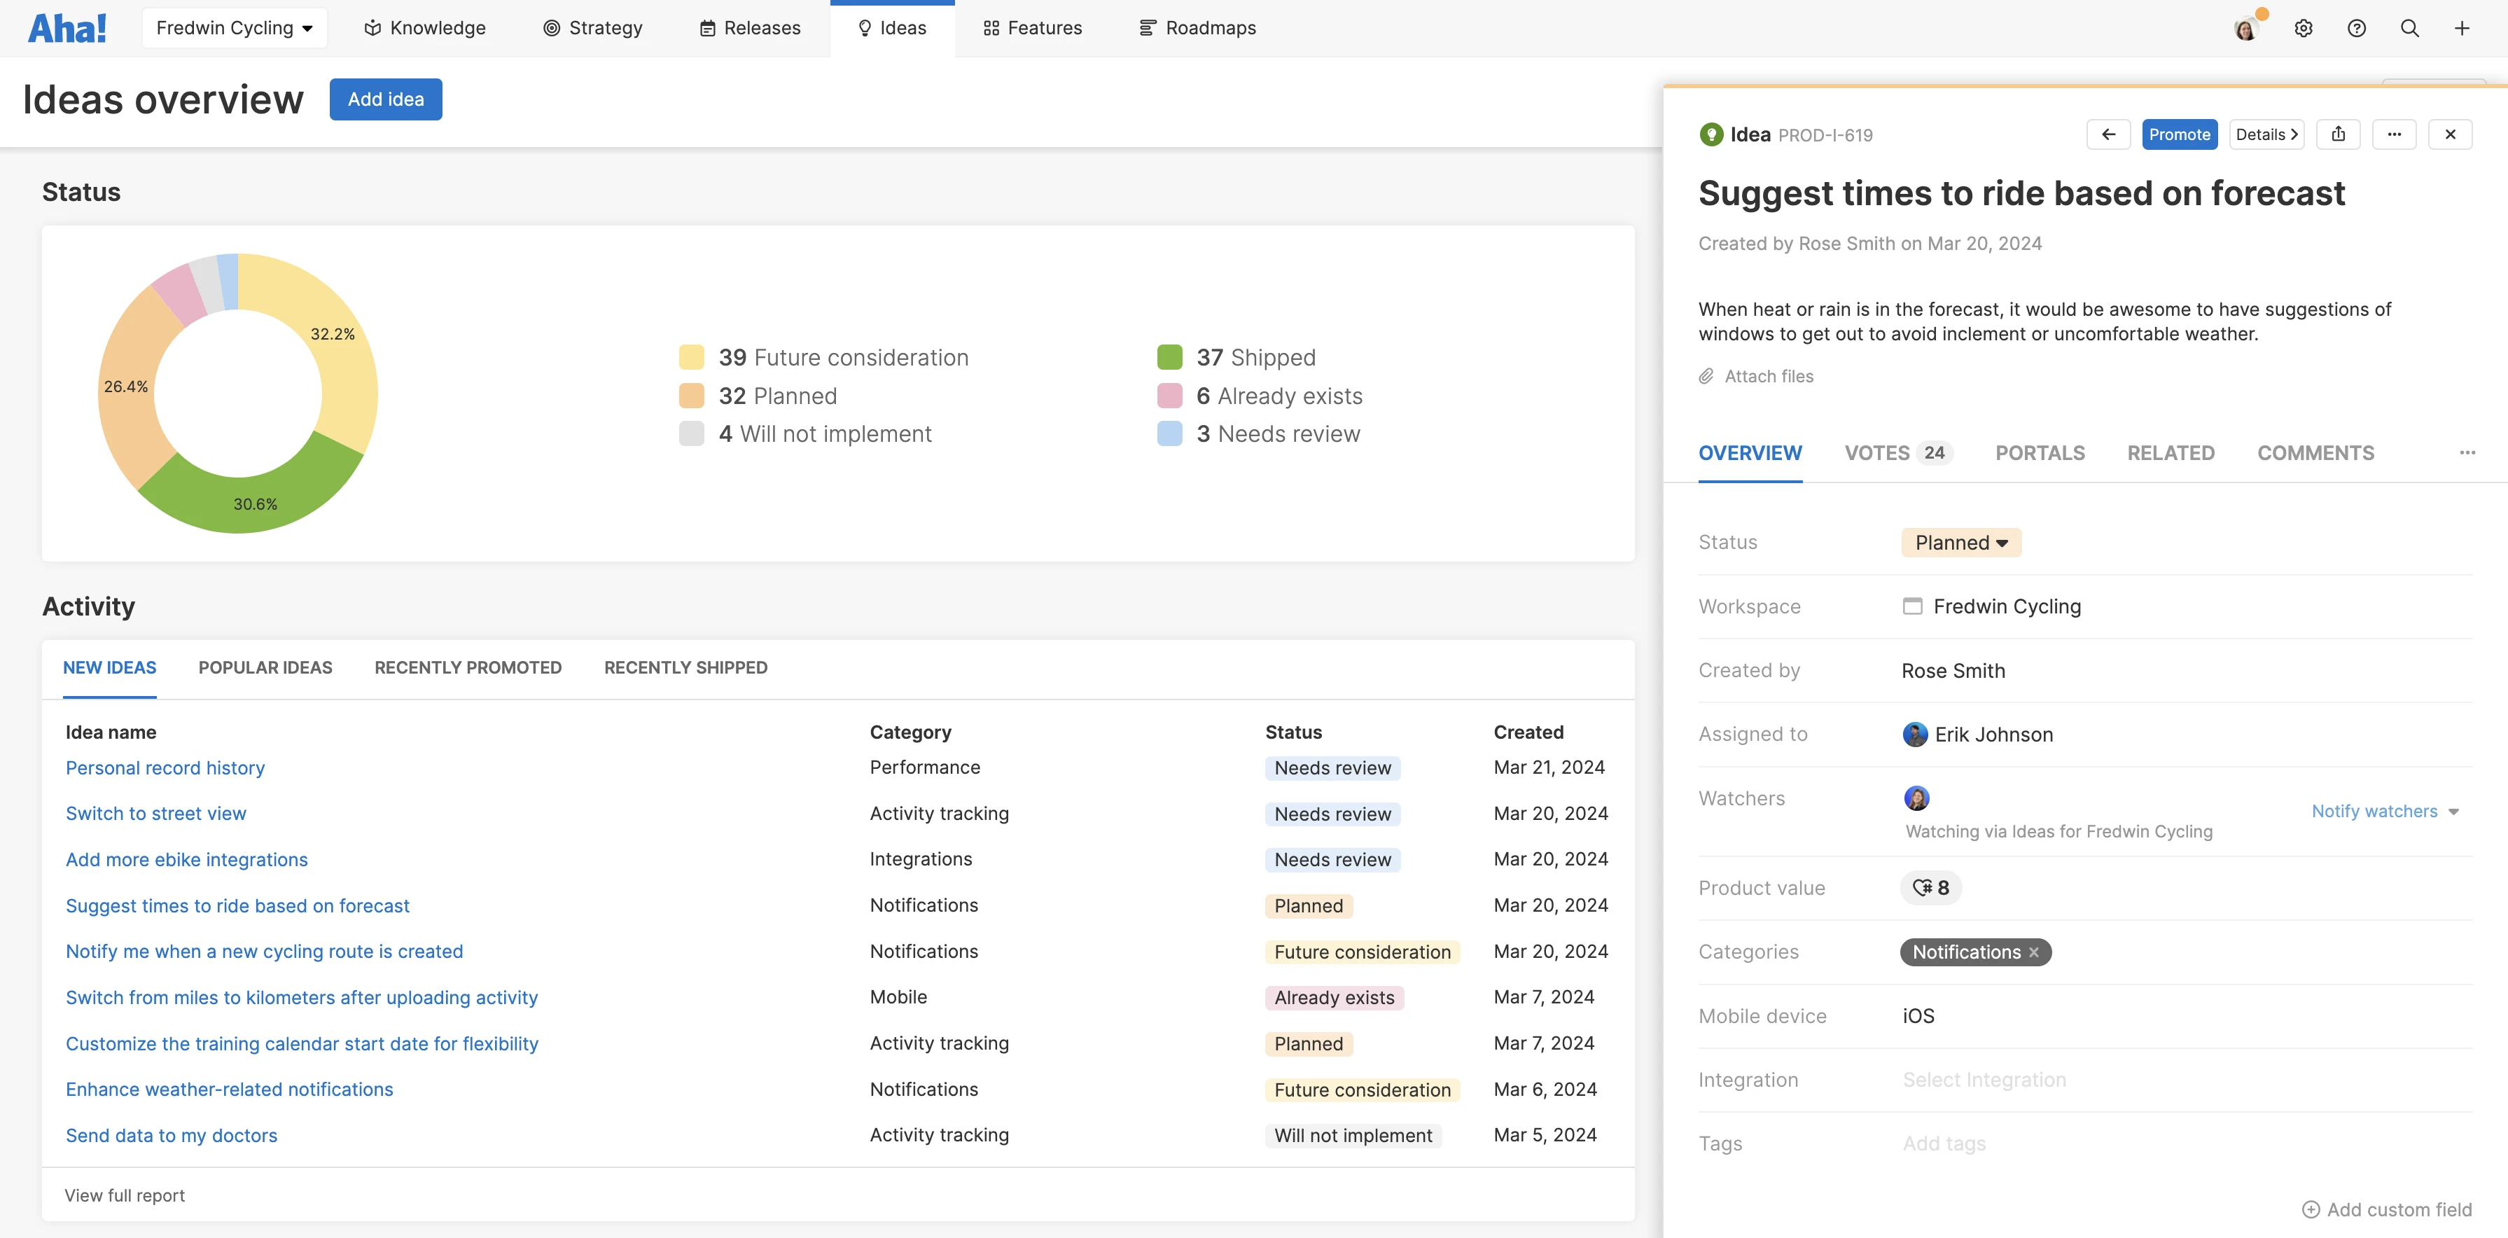Switch to the Popular Ideas tab

265,667
